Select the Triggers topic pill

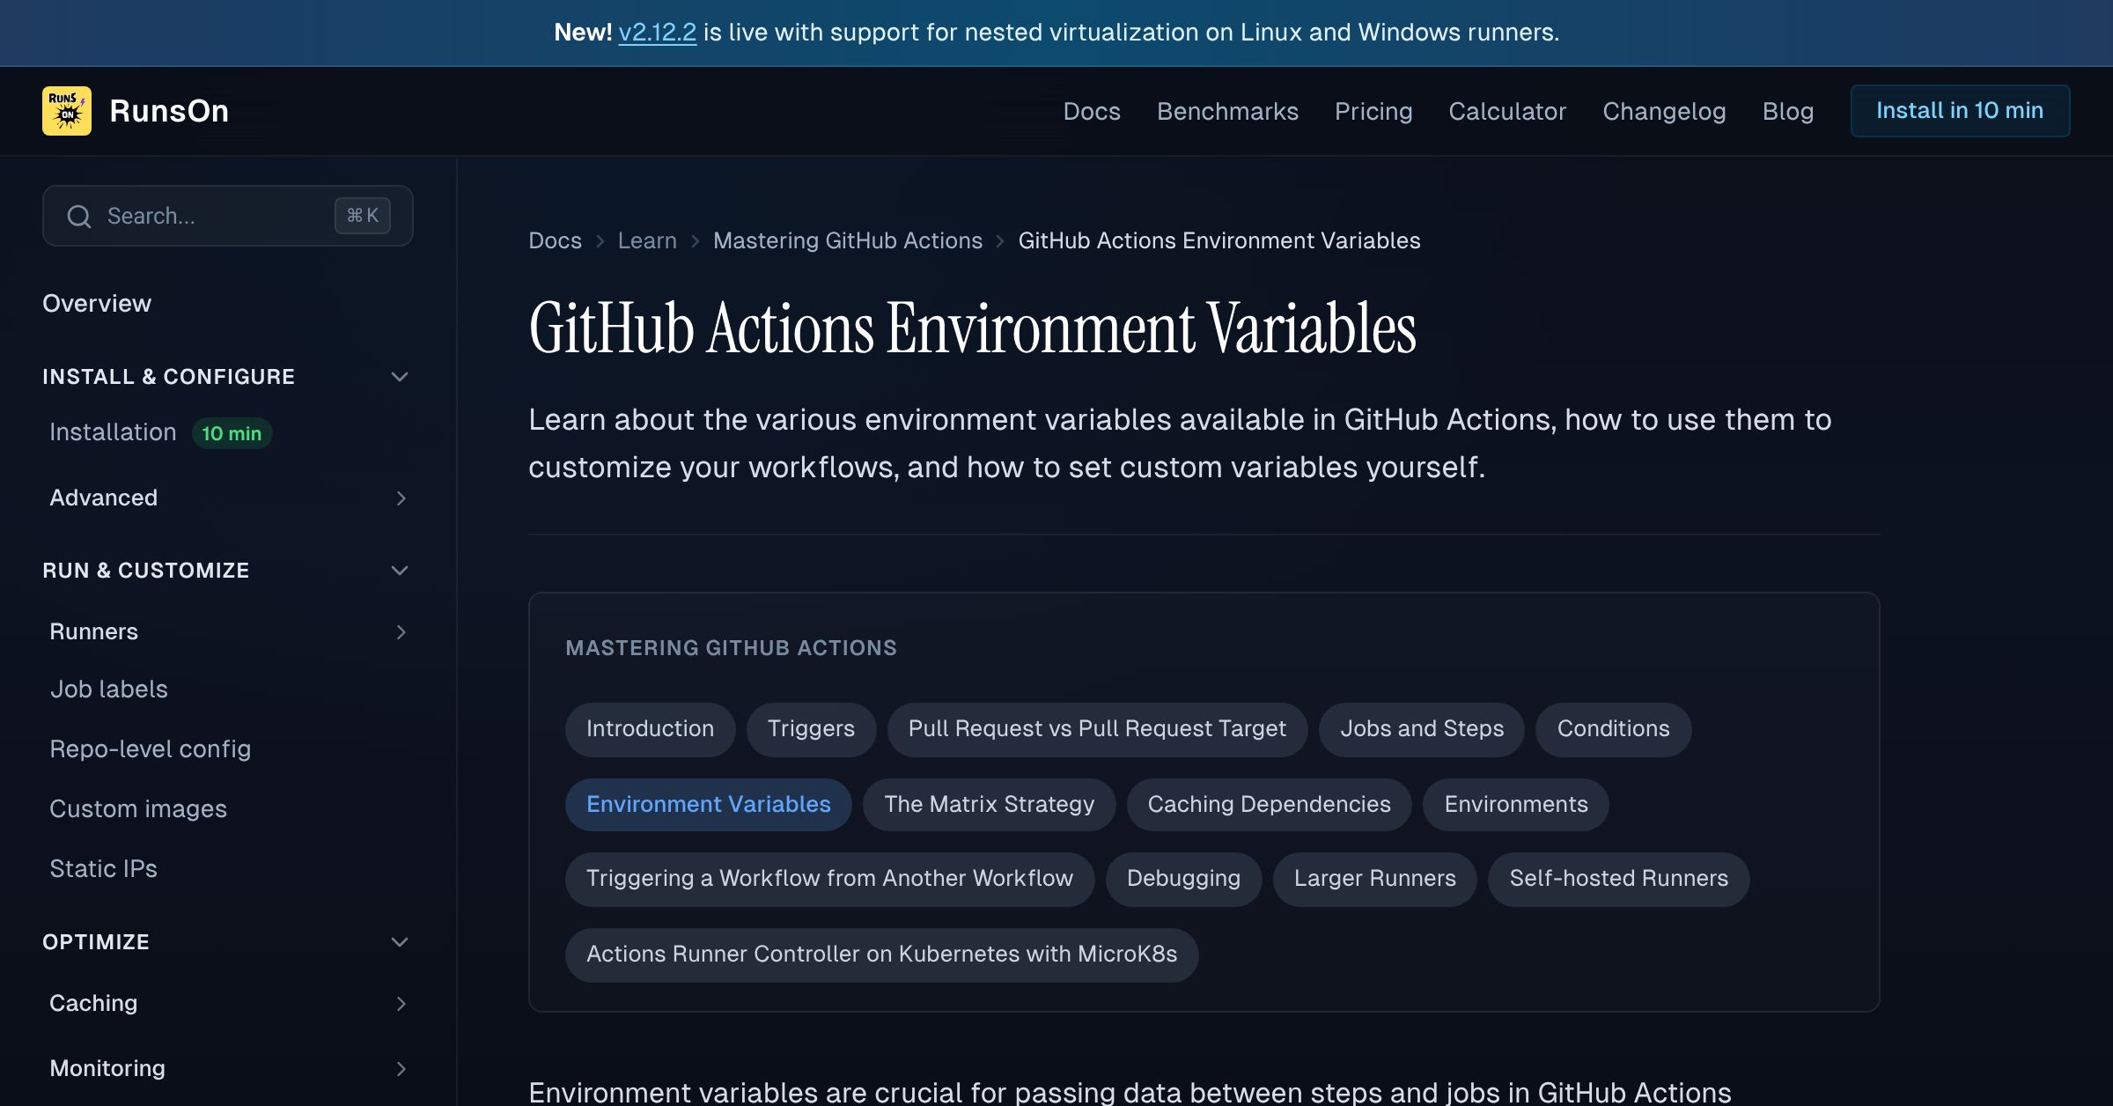tap(811, 729)
